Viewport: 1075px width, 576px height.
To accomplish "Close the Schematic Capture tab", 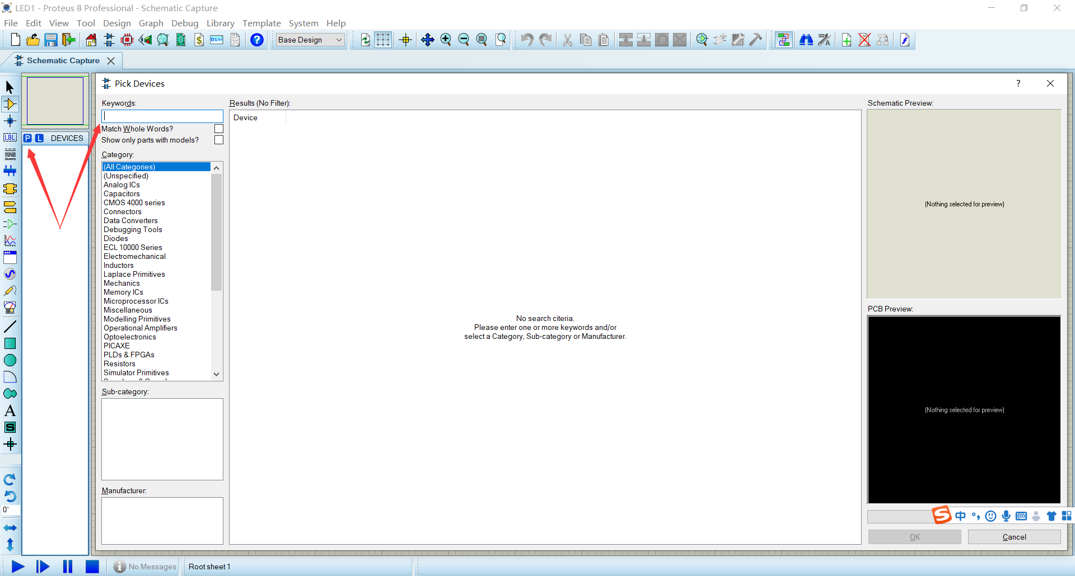I will [x=111, y=61].
